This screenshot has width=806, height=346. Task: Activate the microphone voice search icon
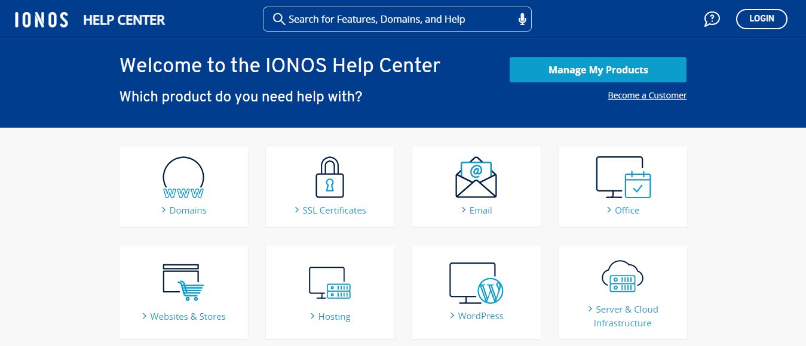click(x=522, y=20)
